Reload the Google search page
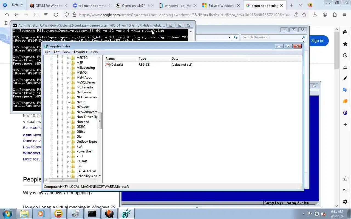 pyautogui.click(x=56, y=15)
